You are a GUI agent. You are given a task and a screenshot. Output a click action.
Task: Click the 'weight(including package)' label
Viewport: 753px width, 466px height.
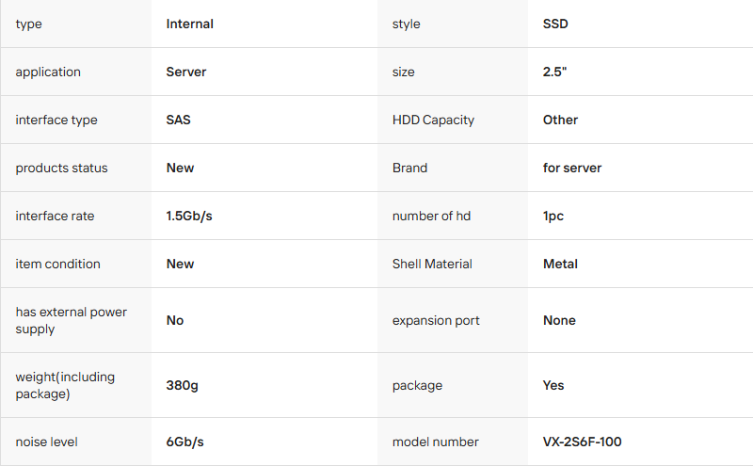coord(65,385)
